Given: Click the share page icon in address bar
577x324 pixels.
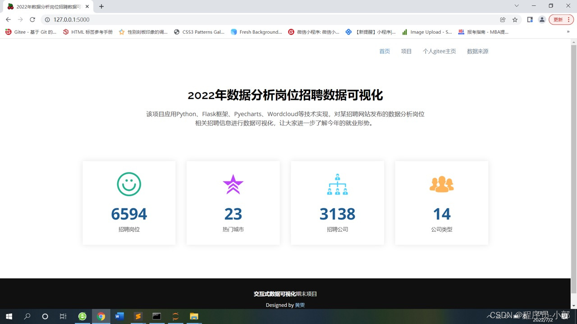Looking at the screenshot, I should tap(503, 20).
